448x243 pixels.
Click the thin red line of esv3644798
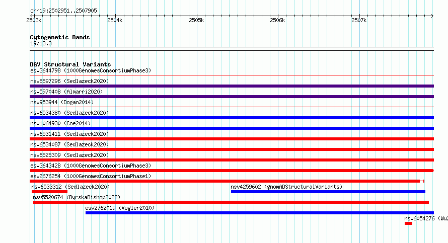tap(232, 75)
